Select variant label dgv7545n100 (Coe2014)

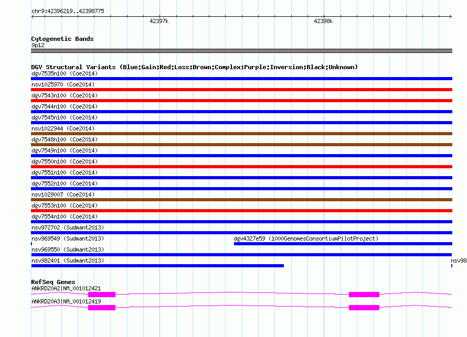tap(65, 117)
